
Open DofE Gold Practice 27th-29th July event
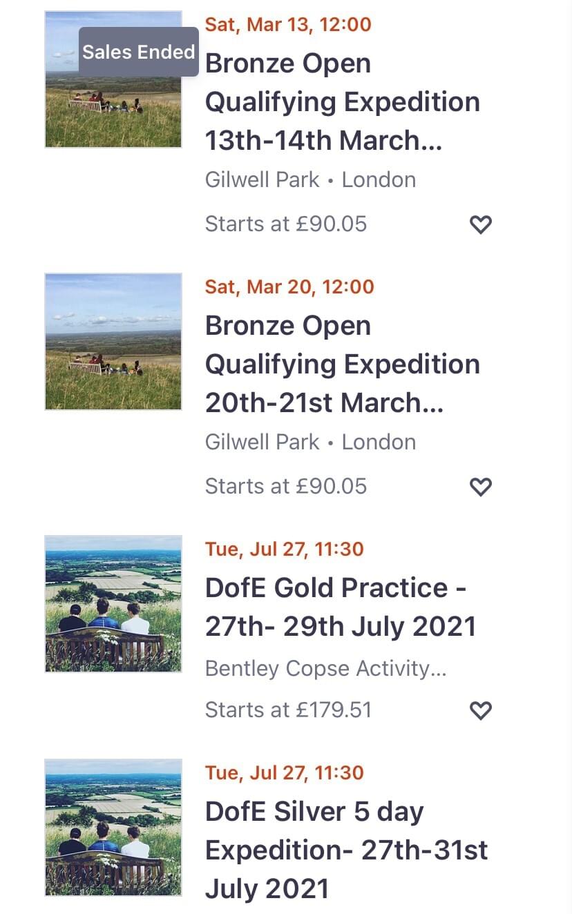(x=341, y=607)
